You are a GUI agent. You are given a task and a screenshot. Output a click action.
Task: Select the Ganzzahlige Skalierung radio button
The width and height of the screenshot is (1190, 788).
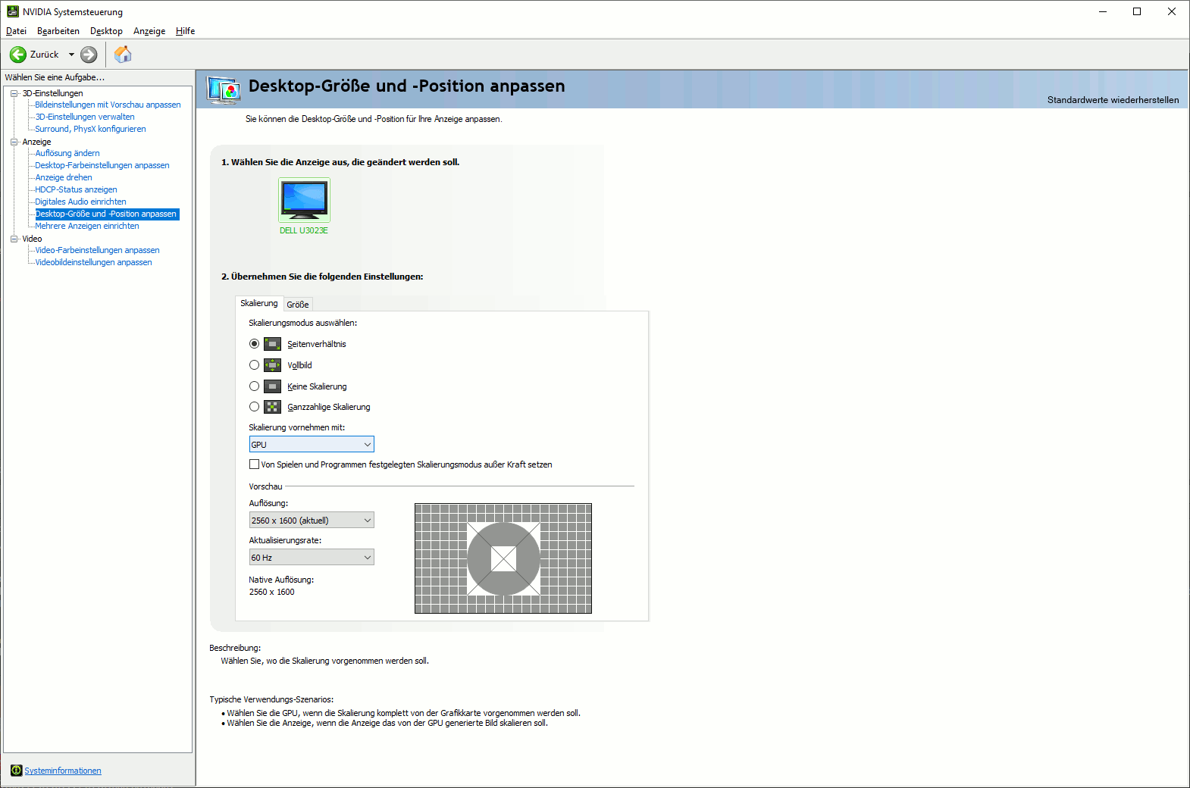pyautogui.click(x=255, y=407)
